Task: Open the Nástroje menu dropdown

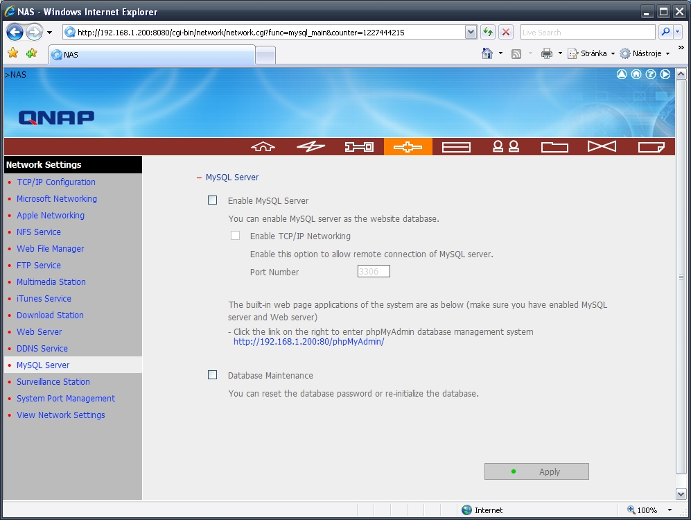Action: pyautogui.click(x=645, y=53)
